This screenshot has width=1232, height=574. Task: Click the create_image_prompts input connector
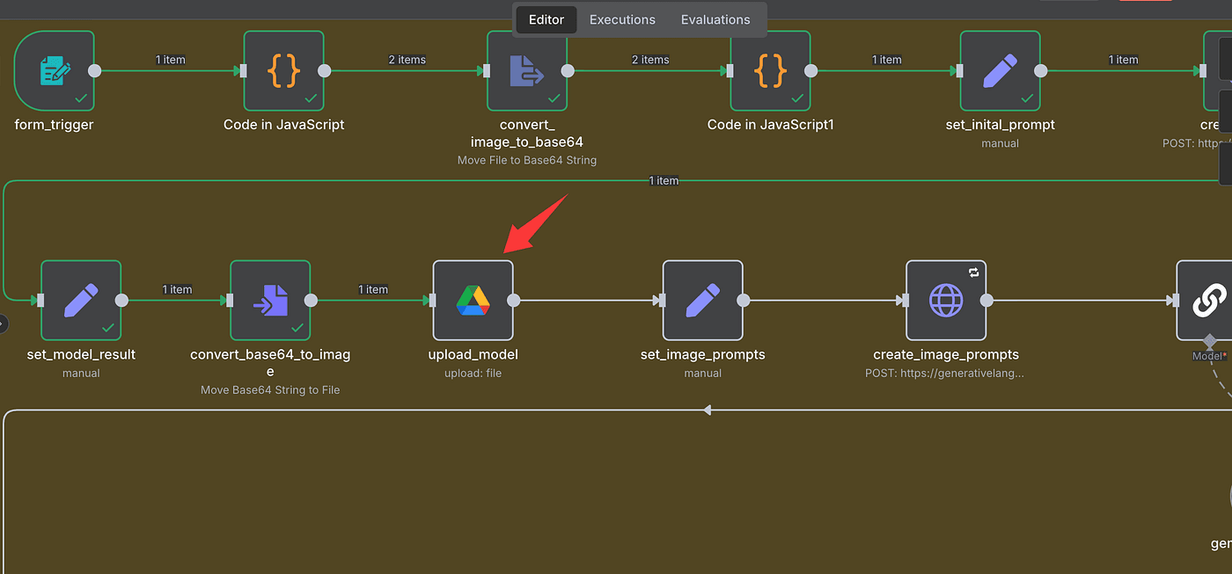(903, 301)
